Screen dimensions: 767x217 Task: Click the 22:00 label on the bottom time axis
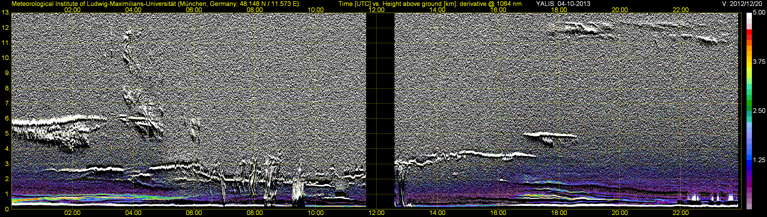click(681, 213)
